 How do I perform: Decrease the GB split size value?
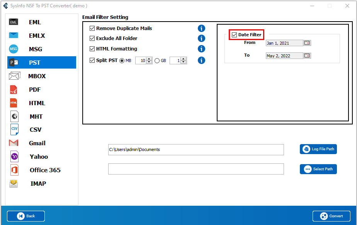tap(184, 62)
